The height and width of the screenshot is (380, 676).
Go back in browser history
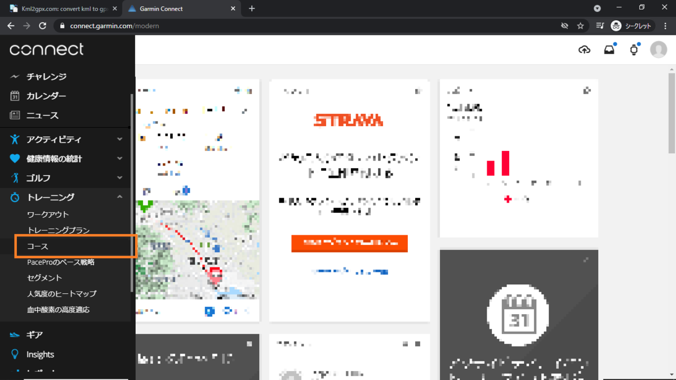point(11,26)
